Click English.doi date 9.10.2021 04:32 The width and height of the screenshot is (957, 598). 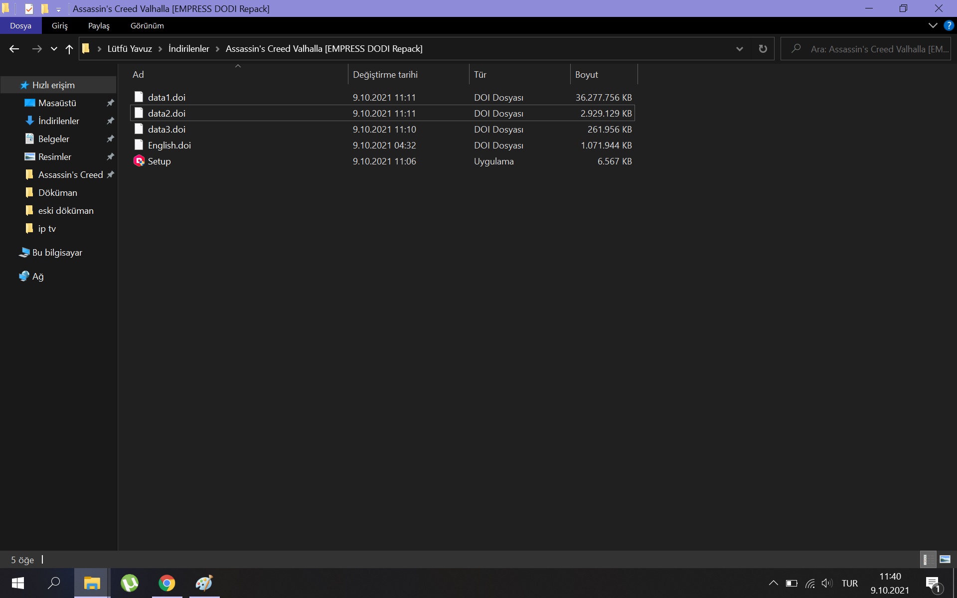(x=384, y=145)
